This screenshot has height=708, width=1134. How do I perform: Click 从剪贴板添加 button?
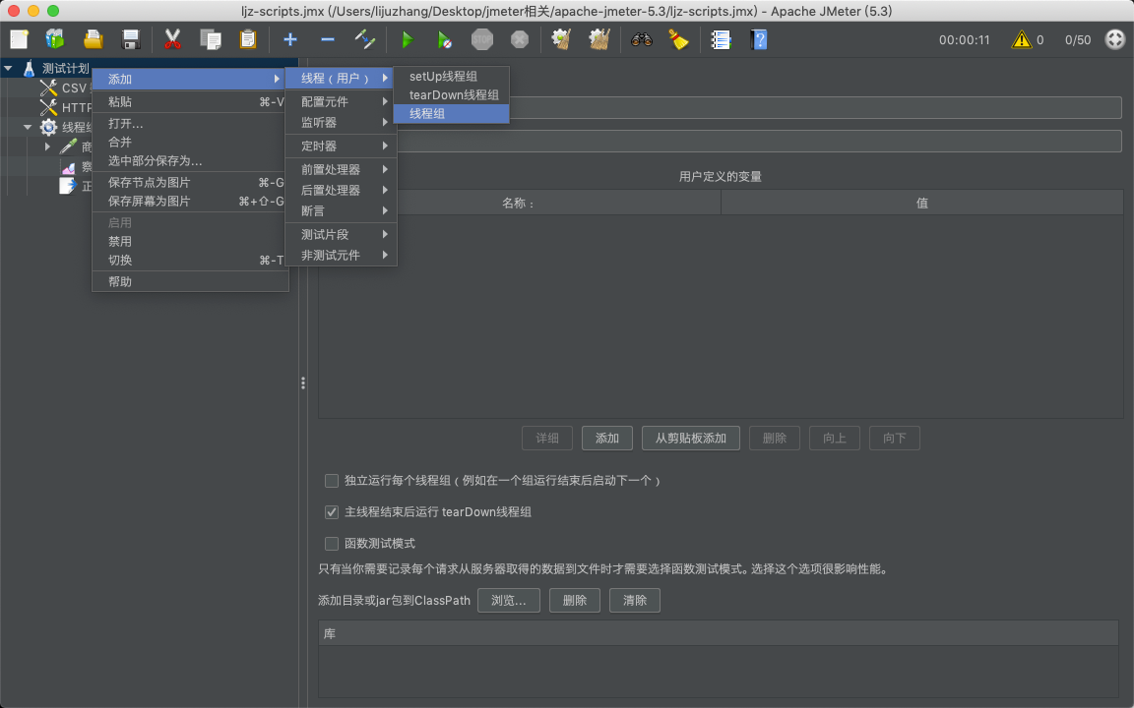coord(691,439)
